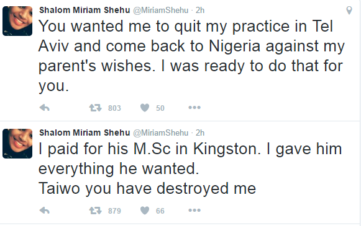Retweet the tweet with 879 retweets
Screen dimensions: 361x226
tap(95, 211)
